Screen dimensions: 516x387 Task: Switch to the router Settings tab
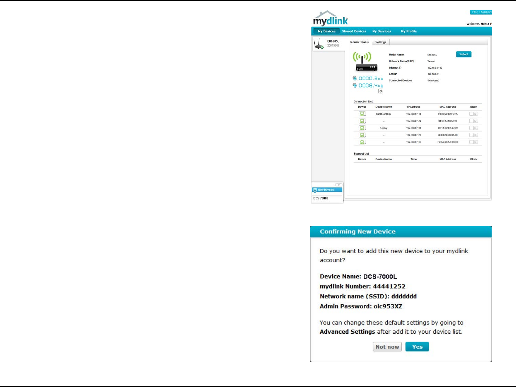(381, 42)
